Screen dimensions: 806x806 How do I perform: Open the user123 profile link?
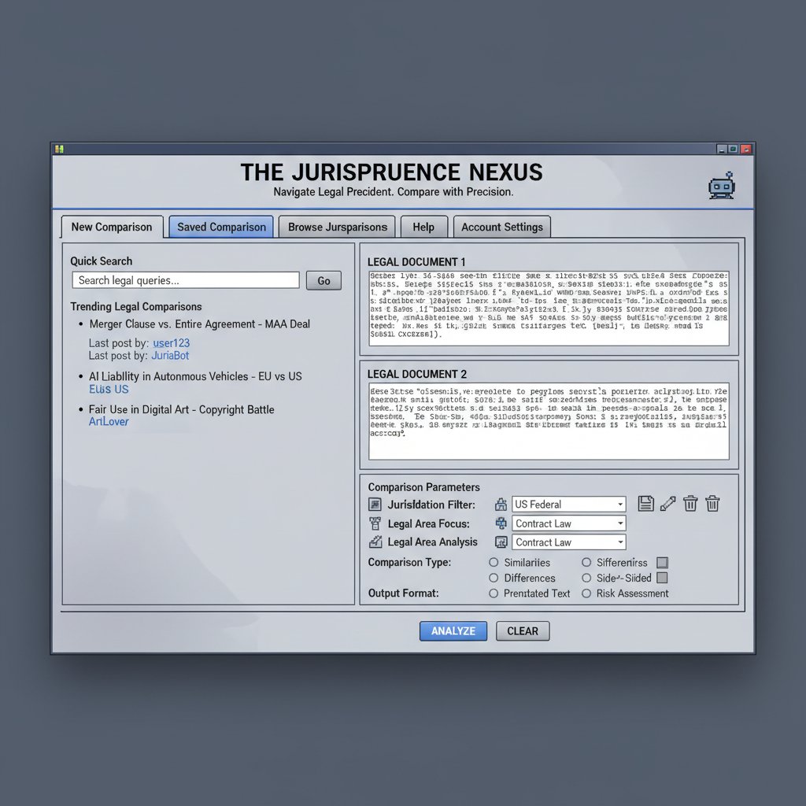point(171,343)
